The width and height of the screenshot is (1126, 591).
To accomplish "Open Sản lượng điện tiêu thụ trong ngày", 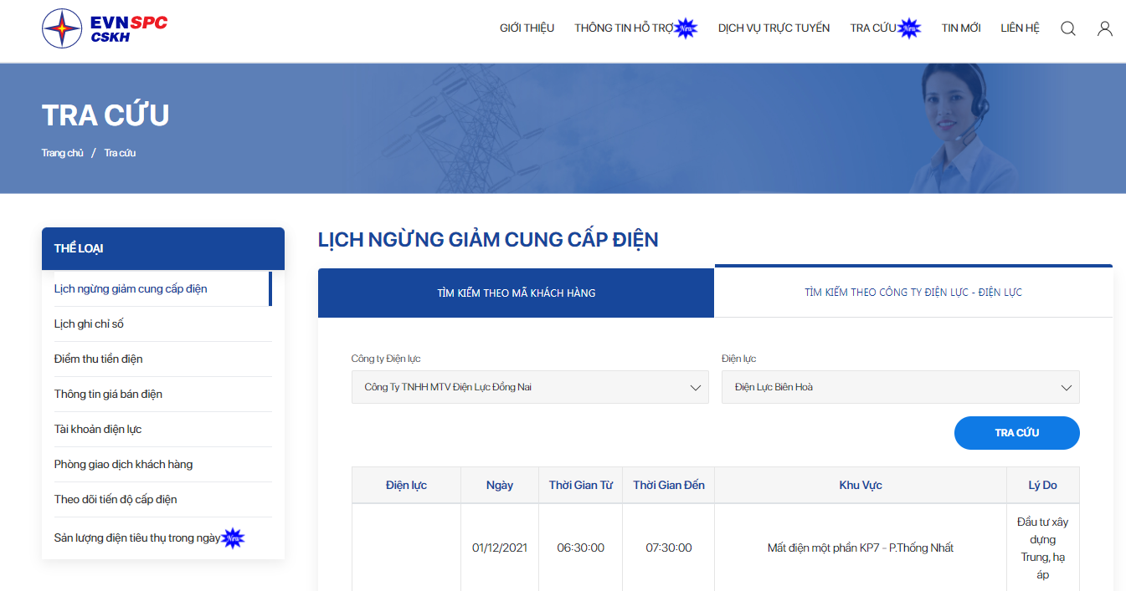I will [163, 538].
